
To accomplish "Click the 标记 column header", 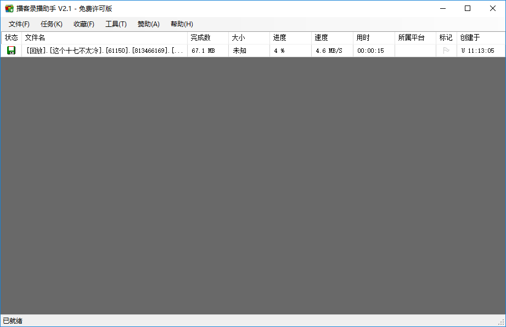I will 446,38.
